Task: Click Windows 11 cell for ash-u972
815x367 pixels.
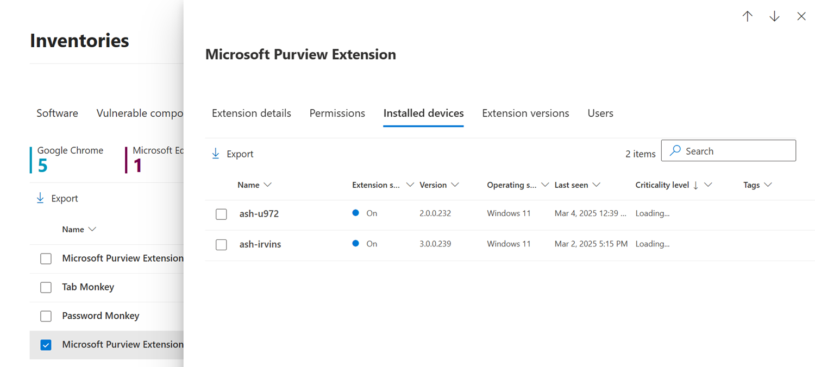Action: pos(509,213)
